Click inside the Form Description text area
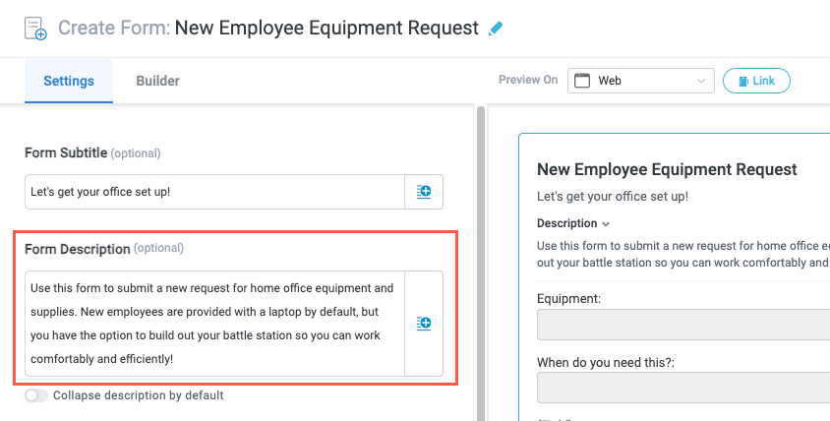Viewport: 830px width, 421px height. (x=215, y=324)
